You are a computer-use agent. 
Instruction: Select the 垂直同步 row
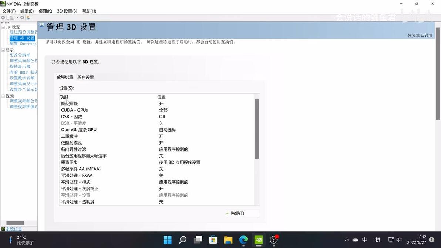click(156, 162)
